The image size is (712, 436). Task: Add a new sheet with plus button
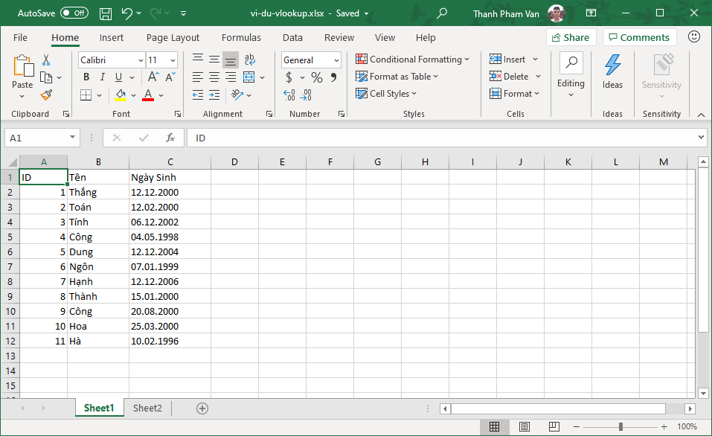pyautogui.click(x=202, y=408)
